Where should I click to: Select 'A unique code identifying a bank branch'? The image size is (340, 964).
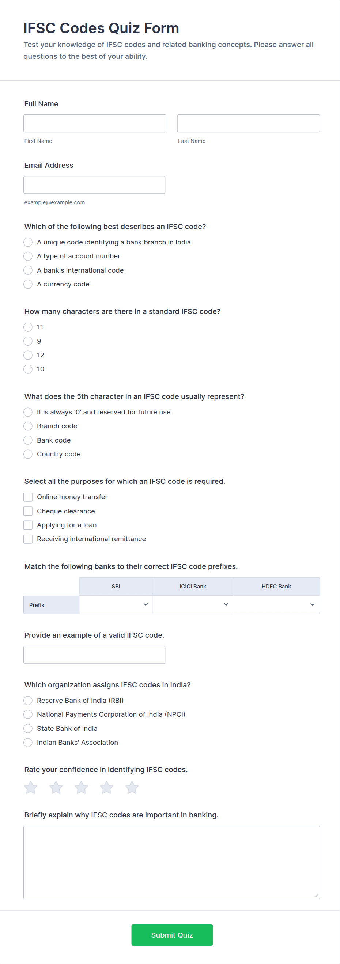pyautogui.click(x=28, y=242)
